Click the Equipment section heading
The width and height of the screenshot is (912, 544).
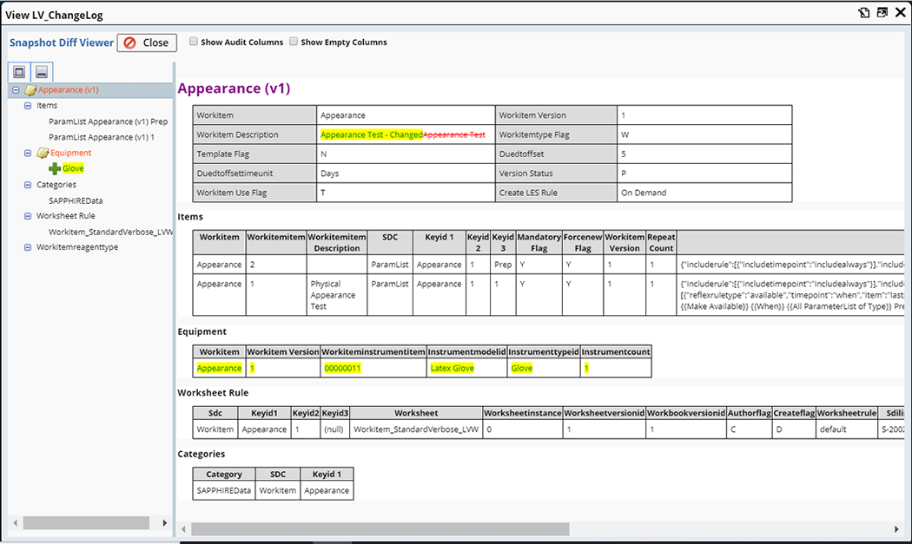click(x=202, y=331)
